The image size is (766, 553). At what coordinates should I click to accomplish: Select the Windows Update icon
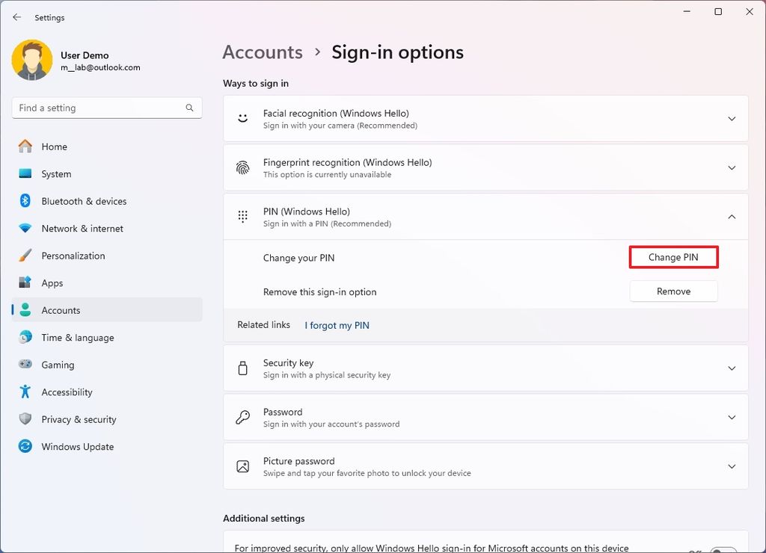tap(25, 446)
